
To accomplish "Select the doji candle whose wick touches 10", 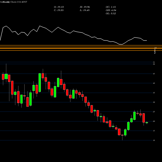I will click(122, 135).
